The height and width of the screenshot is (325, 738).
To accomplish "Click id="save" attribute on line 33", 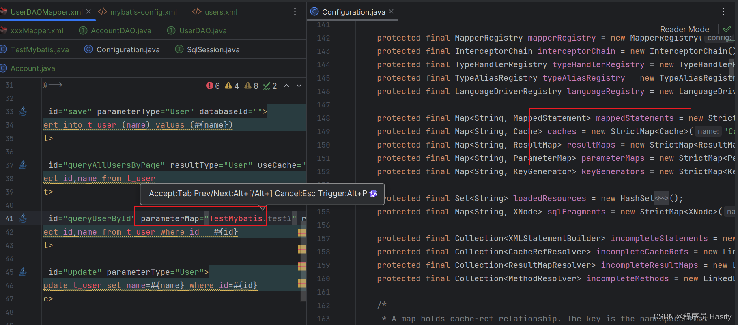I will click(x=70, y=112).
